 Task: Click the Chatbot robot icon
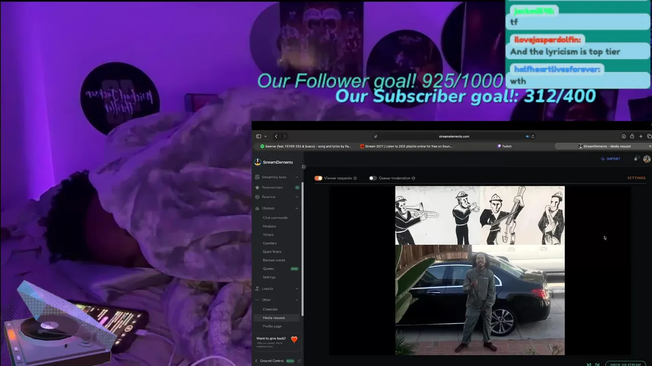[257, 208]
